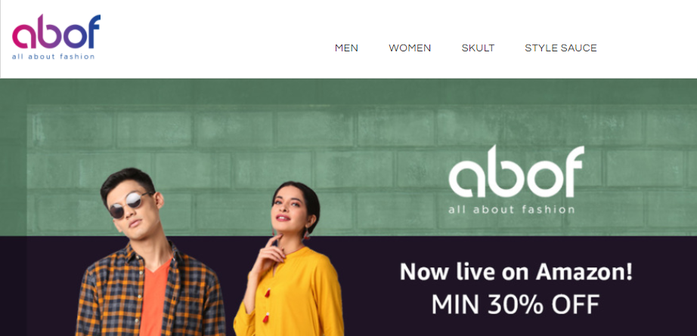
Task: Click the blue 'all about fashion' header tagline
Action: [54, 57]
